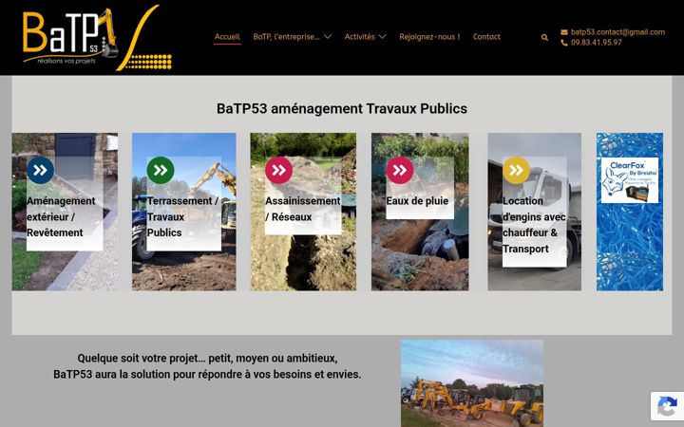Click the ClearFox by Breizho logo

tap(630, 180)
